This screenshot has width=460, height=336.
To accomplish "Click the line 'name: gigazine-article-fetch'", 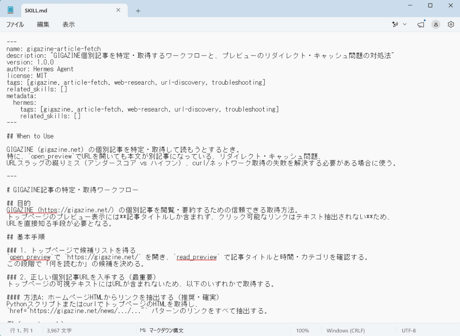I will (x=54, y=49).
